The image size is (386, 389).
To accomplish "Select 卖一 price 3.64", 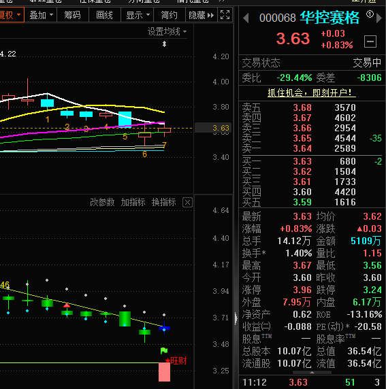I will [302, 148].
